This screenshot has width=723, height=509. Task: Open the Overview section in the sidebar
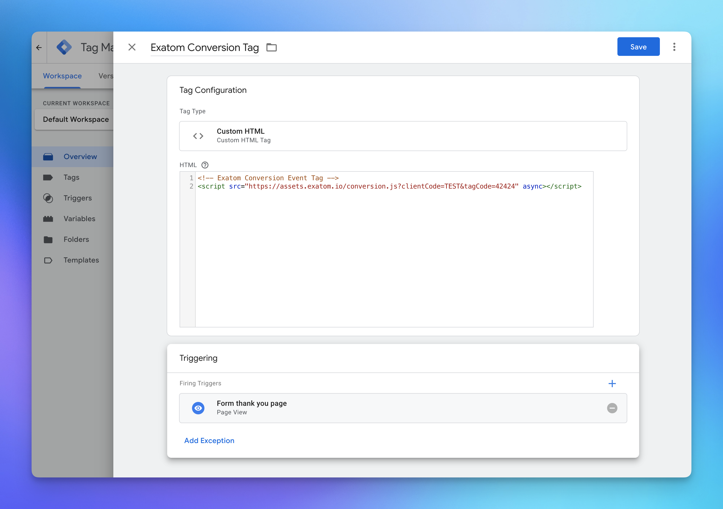click(x=72, y=157)
